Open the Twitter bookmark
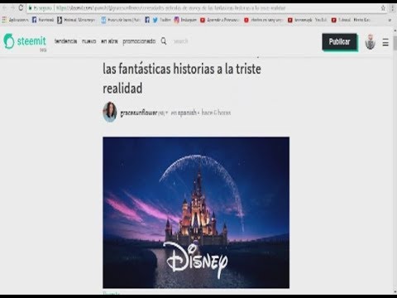This screenshot has height=298, width=397. click(162, 20)
